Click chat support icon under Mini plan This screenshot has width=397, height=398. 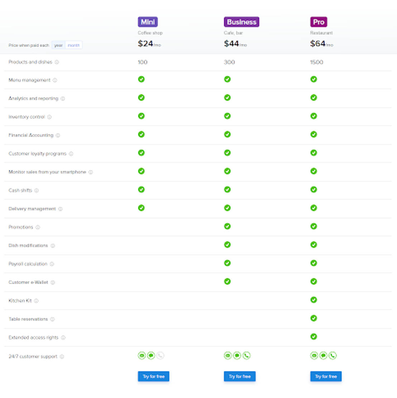click(151, 356)
